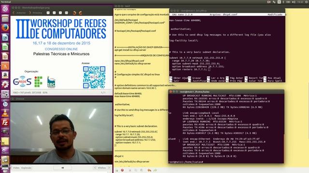
Task: Rotate image clockwise
Action: [81, 13]
